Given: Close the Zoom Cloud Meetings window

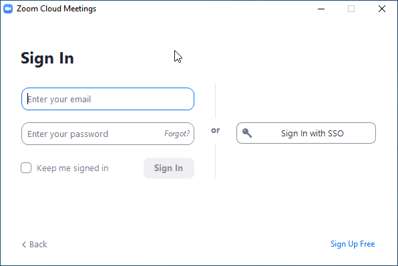Looking at the screenshot, I should click(x=382, y=9).
